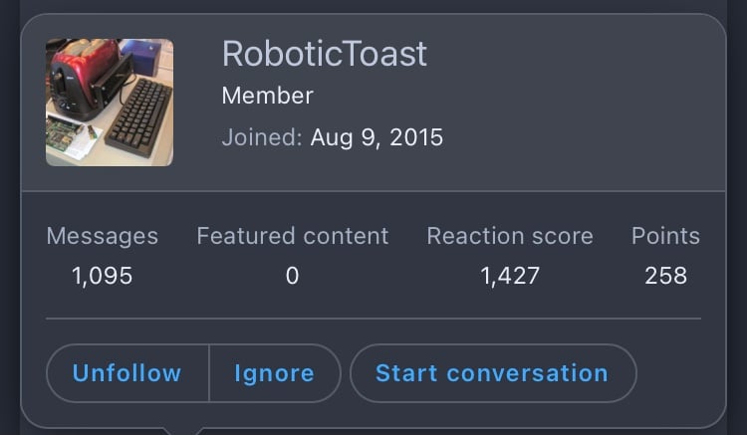Open the Featured content value 0

pyautogui.click(x=292, y=276)
